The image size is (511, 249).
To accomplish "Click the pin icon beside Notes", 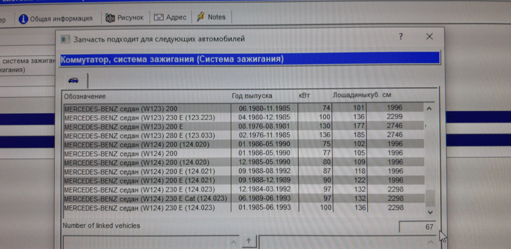I will click(201, 17).
